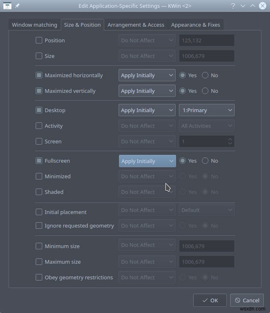Image resolution: width=270 pixels, height=313 pixels.
Task: Uncheck Maximized horizontally checkbox
Action: pos(39,75)
